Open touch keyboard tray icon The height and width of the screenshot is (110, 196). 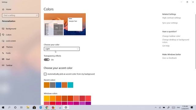(x=173, y=107)
